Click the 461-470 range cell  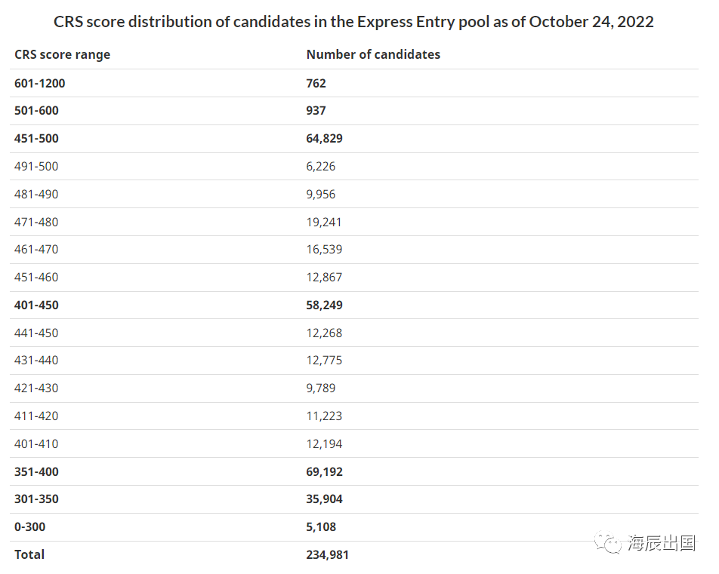tap(36, 250)
